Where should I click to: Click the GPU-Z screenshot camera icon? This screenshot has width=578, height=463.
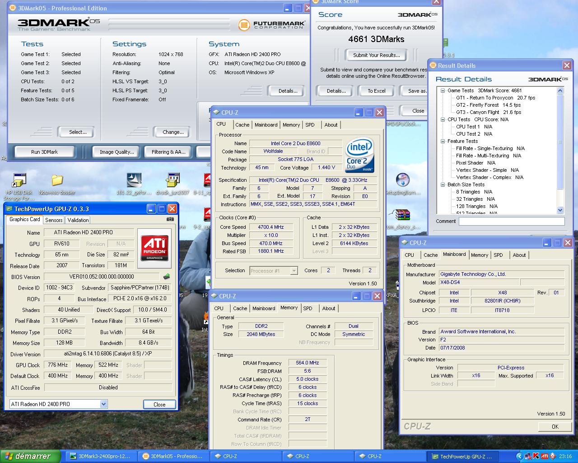pyautogui.click(x=170, y=219)
